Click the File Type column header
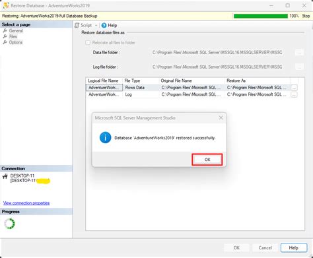 (141, 81)
